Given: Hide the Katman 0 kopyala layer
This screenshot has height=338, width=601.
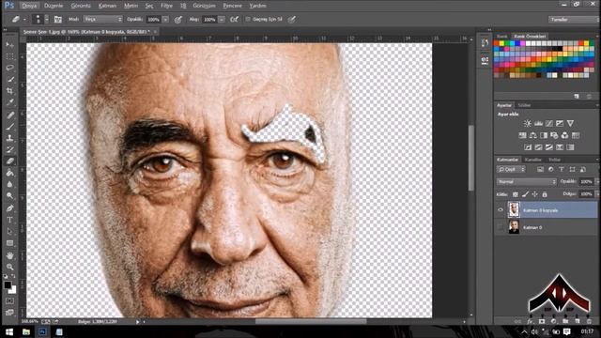Looking at the screenshot, I should point(501,210).
